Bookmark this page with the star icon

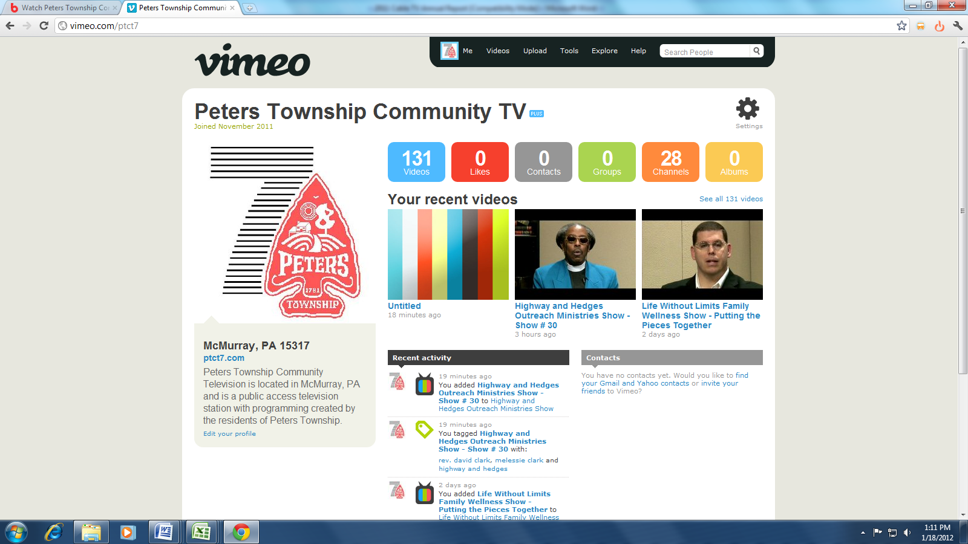click(x=901, y=25)
